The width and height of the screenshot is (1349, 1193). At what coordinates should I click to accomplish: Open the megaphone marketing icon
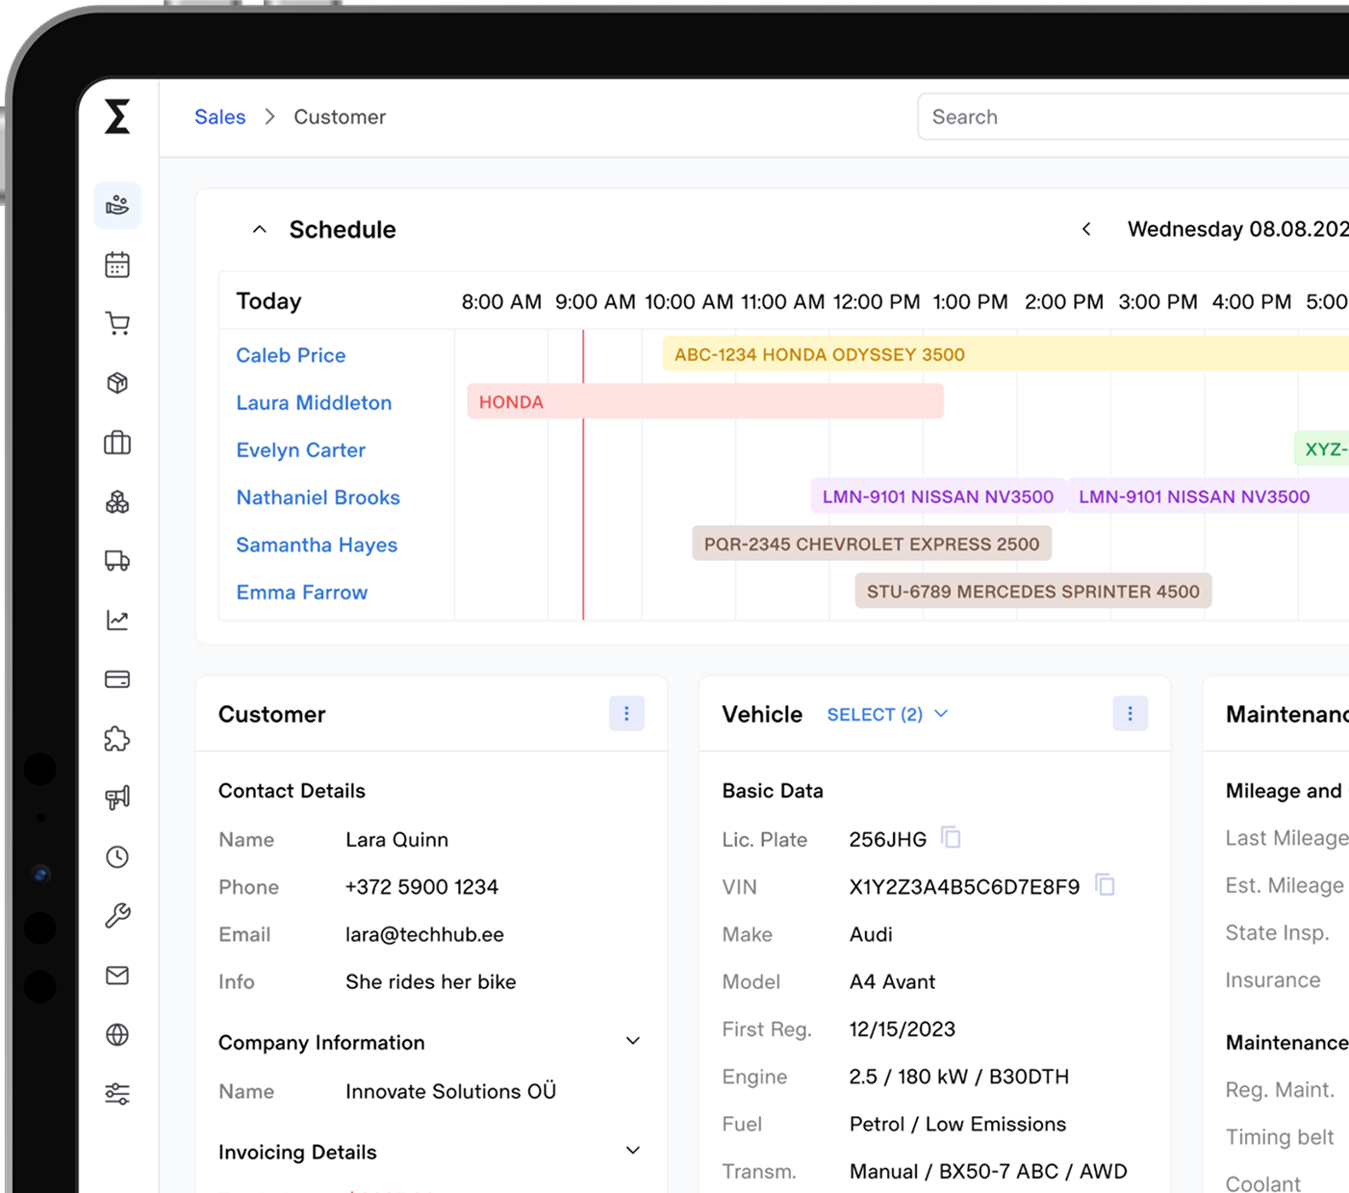tap(117, 798)
